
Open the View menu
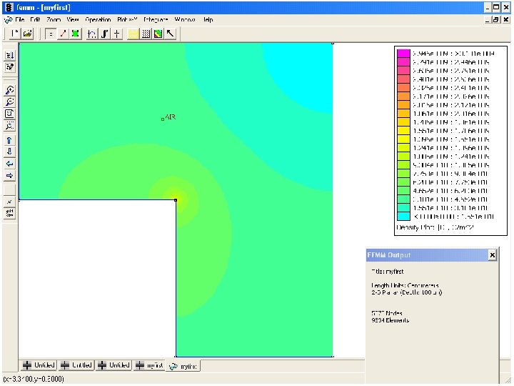[x=73, y=20]
